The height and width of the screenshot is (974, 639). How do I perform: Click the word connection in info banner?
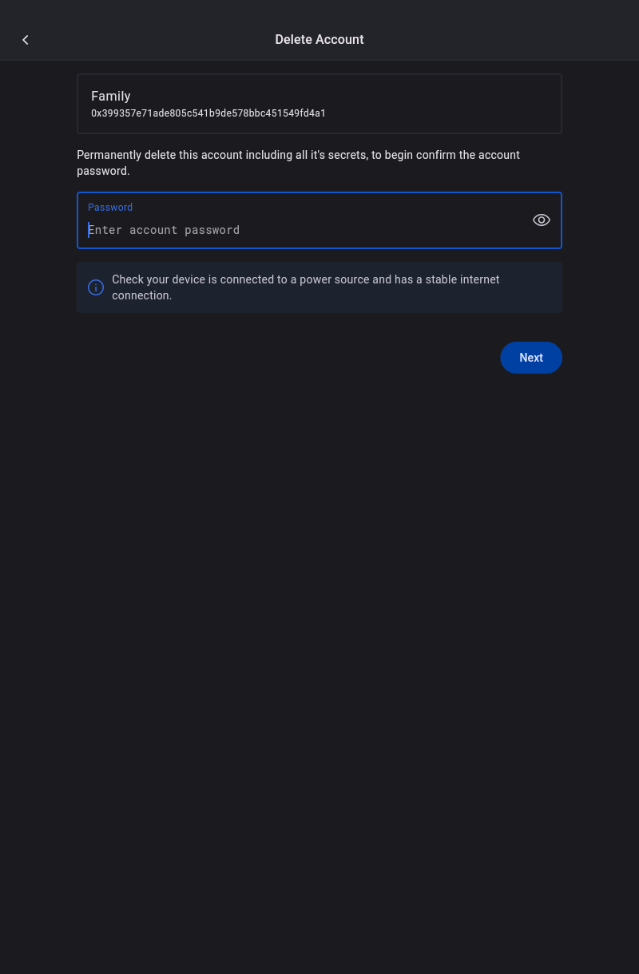pos(141,295)
